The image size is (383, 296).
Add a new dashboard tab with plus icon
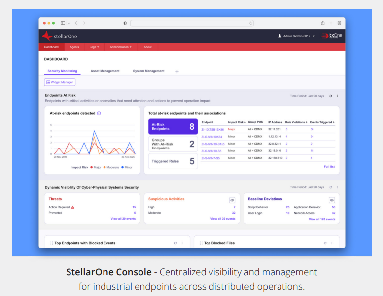pos(177,71)
